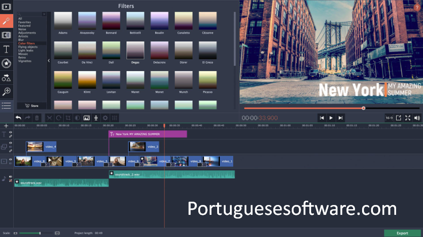Viewport: 423px width, 237px height.
Task: Select the Blur filter category
Action: click(21, 40)
